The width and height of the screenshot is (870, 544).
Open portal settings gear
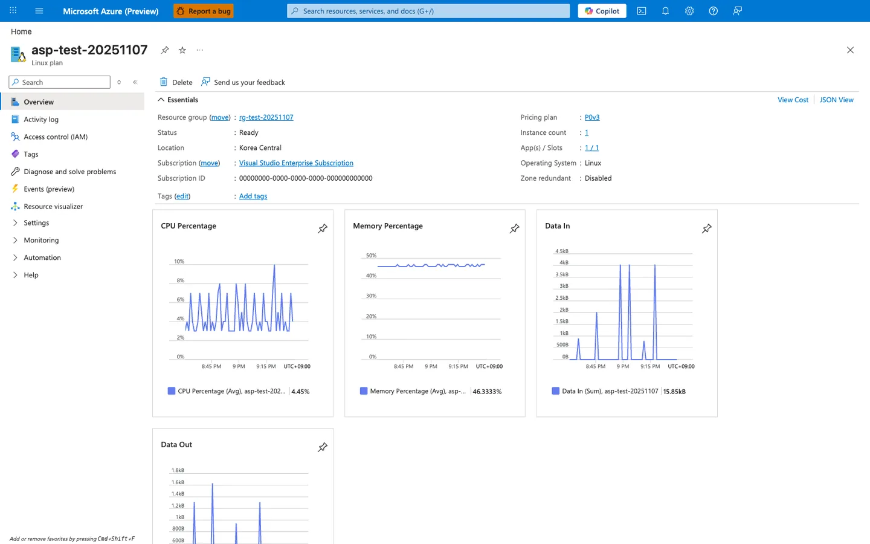click(x=689, y=11)
